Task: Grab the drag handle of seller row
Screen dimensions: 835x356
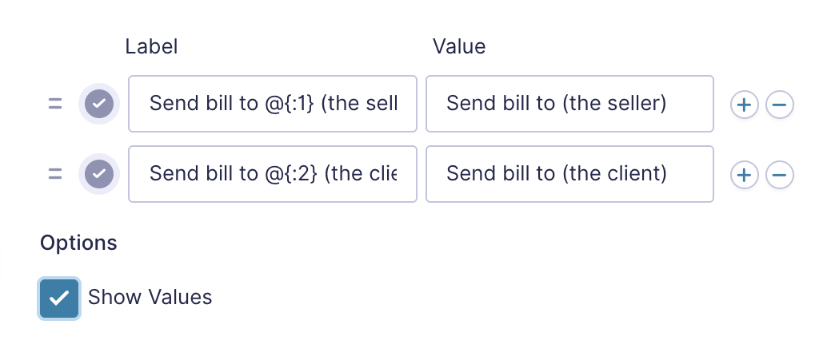Action: 55,104
